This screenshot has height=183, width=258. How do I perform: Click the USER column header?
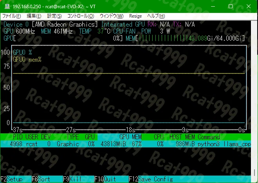click(x=32, y=137)
